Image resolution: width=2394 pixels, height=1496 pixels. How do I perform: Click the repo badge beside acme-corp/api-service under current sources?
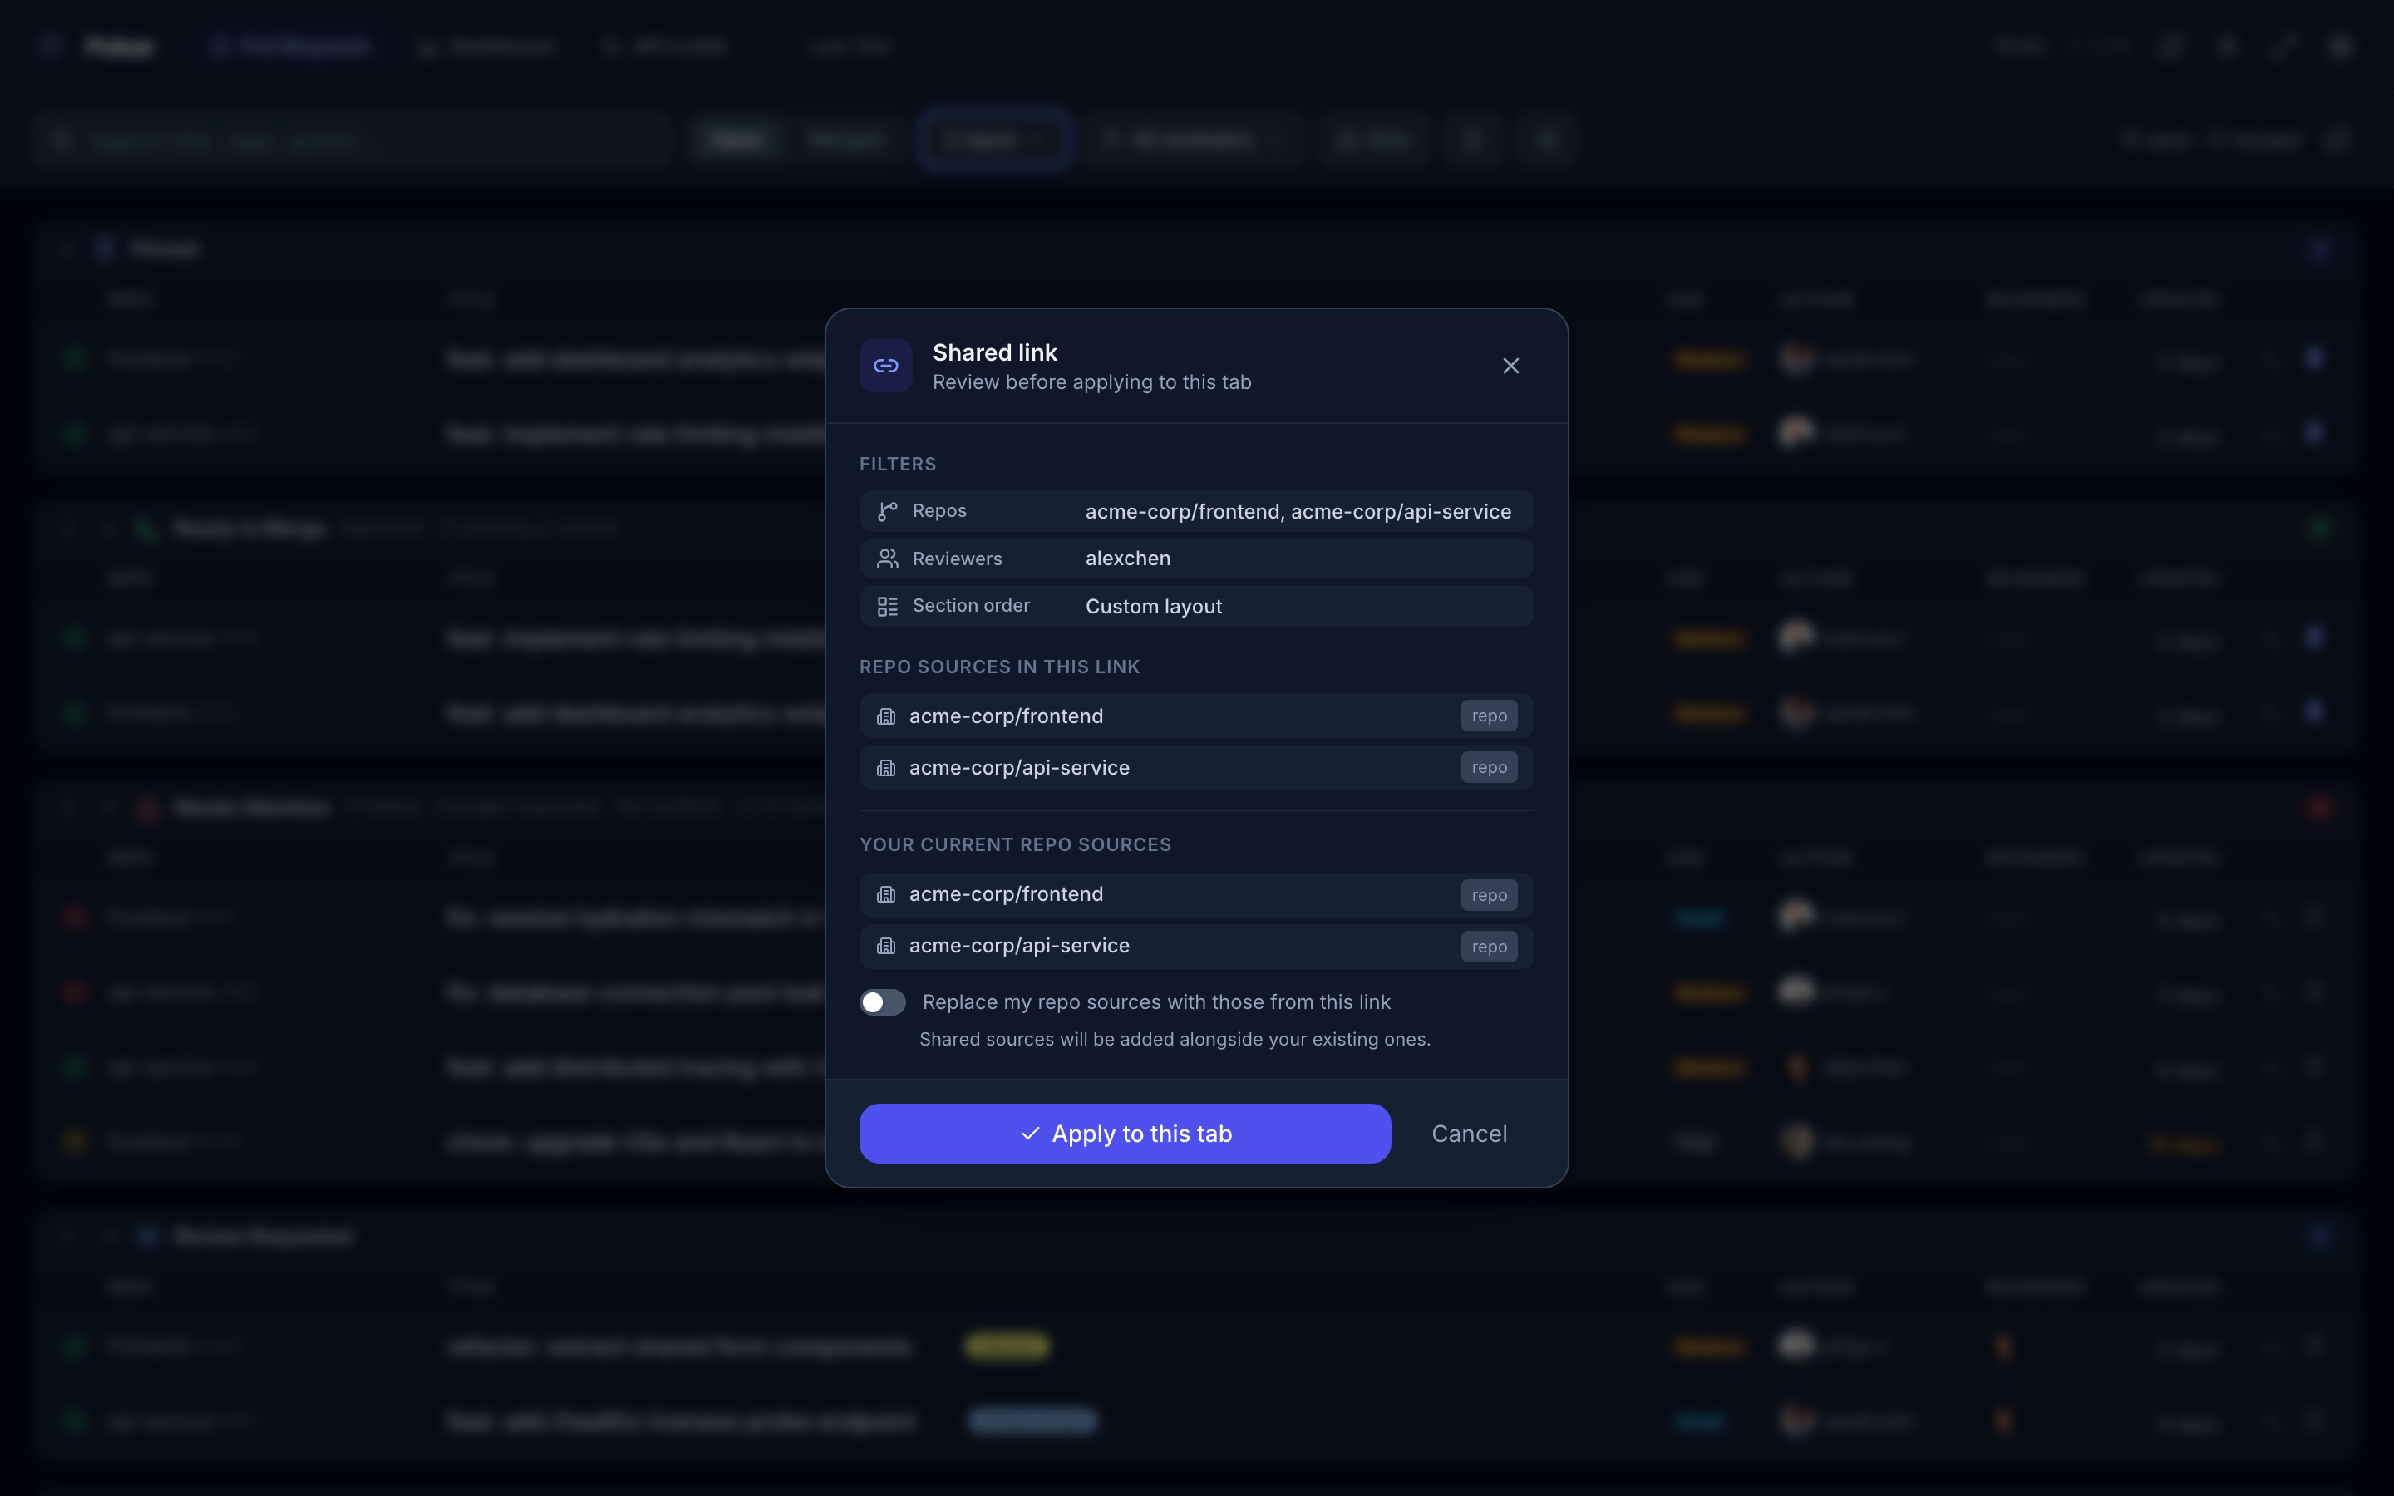click(1488, 946)
